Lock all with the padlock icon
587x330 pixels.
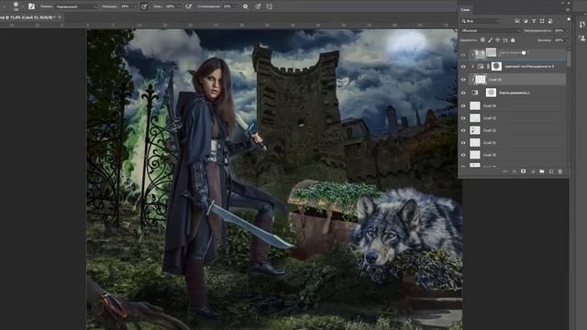point(513,40)
